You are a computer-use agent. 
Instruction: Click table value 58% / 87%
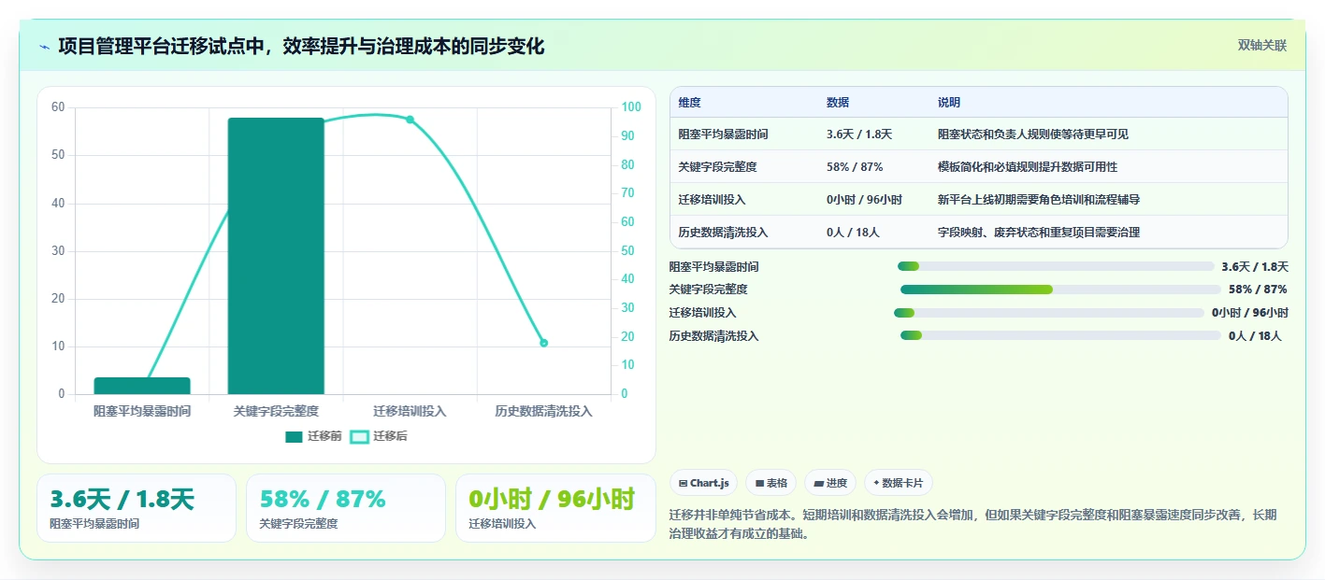855,167
